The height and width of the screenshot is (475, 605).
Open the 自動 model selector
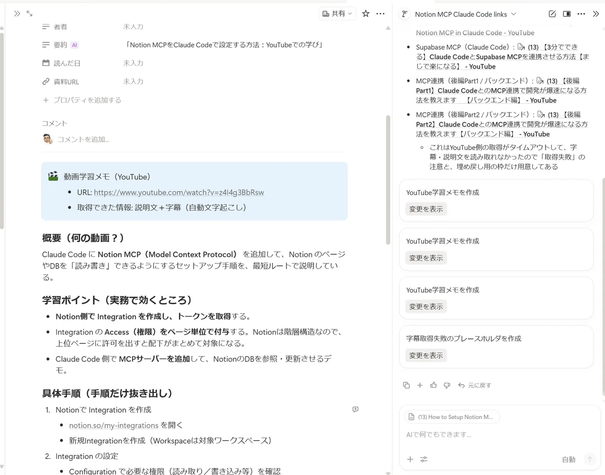click(x=569, y=459)
